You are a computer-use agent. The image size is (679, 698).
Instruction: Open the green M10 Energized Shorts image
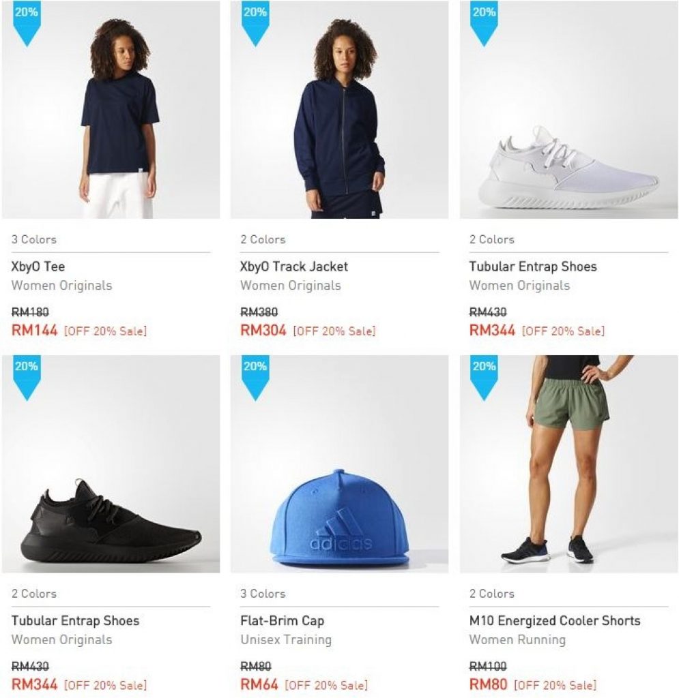coord(568,464)
